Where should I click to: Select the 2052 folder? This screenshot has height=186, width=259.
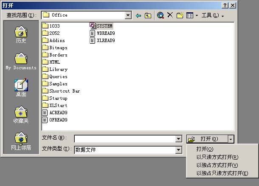click(x=51, y=33)
